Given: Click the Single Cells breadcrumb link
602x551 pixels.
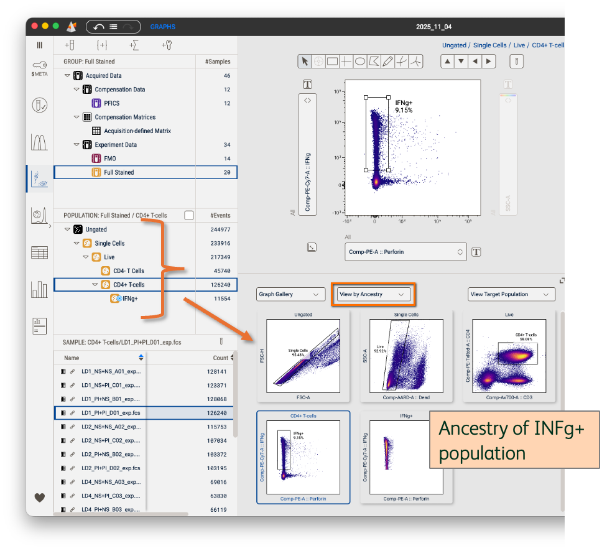Looking at the screenshot, I should click(490, 45).
